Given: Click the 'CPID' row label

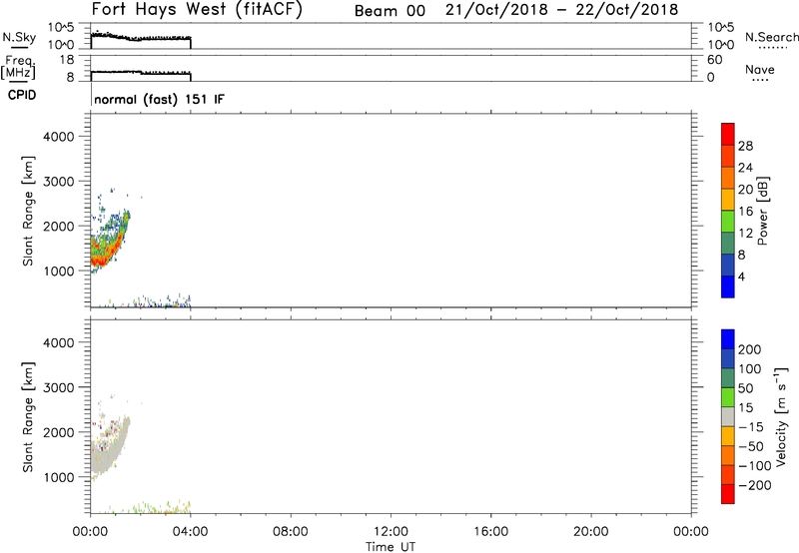Looking at the screenshot, I should pyautogui.click(x=22, y=95).
